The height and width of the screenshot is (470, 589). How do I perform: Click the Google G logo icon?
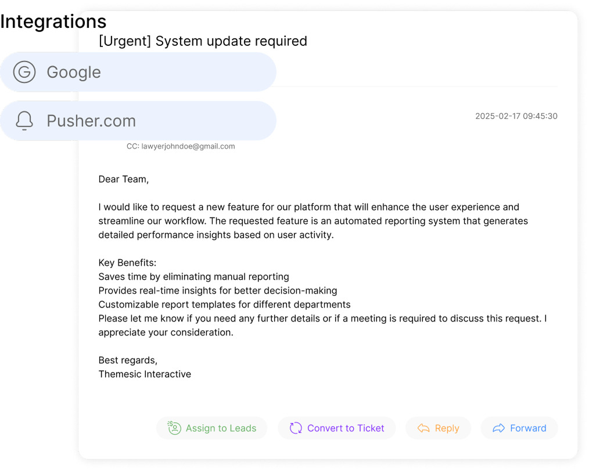(24, 72)
